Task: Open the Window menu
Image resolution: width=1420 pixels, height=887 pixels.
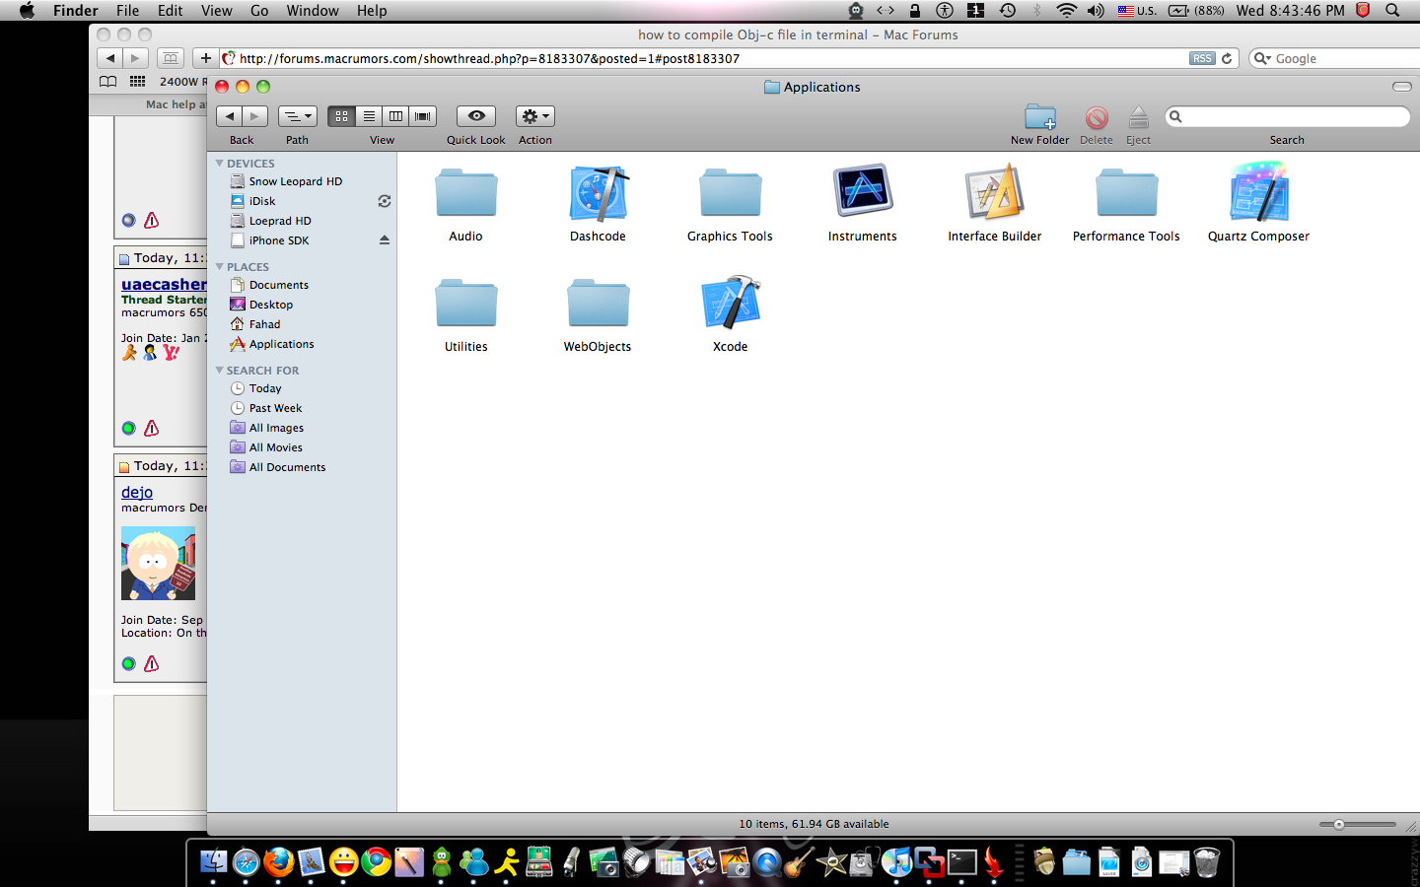Action: coord(313,11)
